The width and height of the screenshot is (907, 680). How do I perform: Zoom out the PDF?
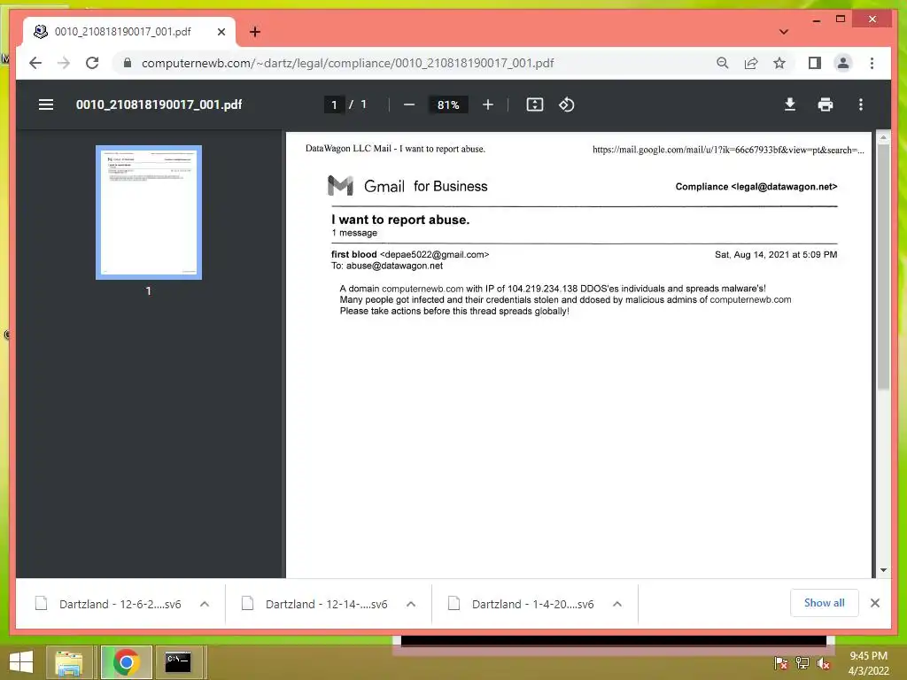coord(409,104)
